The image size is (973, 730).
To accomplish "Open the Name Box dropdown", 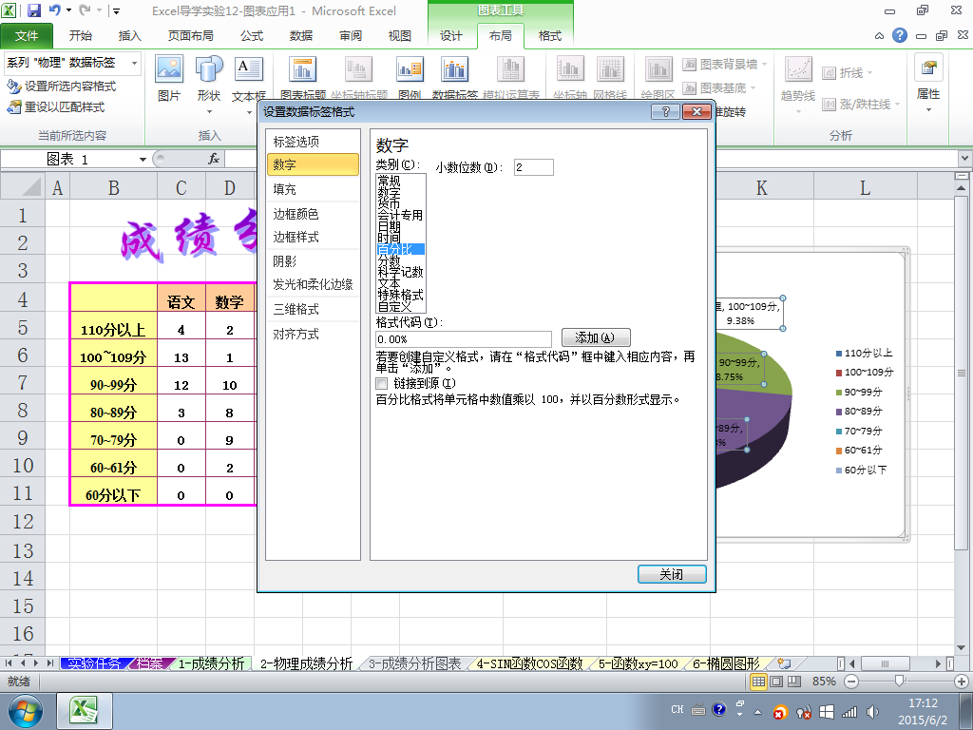I will (143, 160).
